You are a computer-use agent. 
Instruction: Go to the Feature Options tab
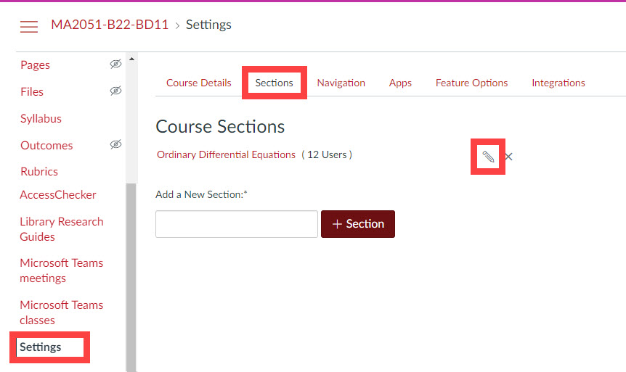(471, 83)
